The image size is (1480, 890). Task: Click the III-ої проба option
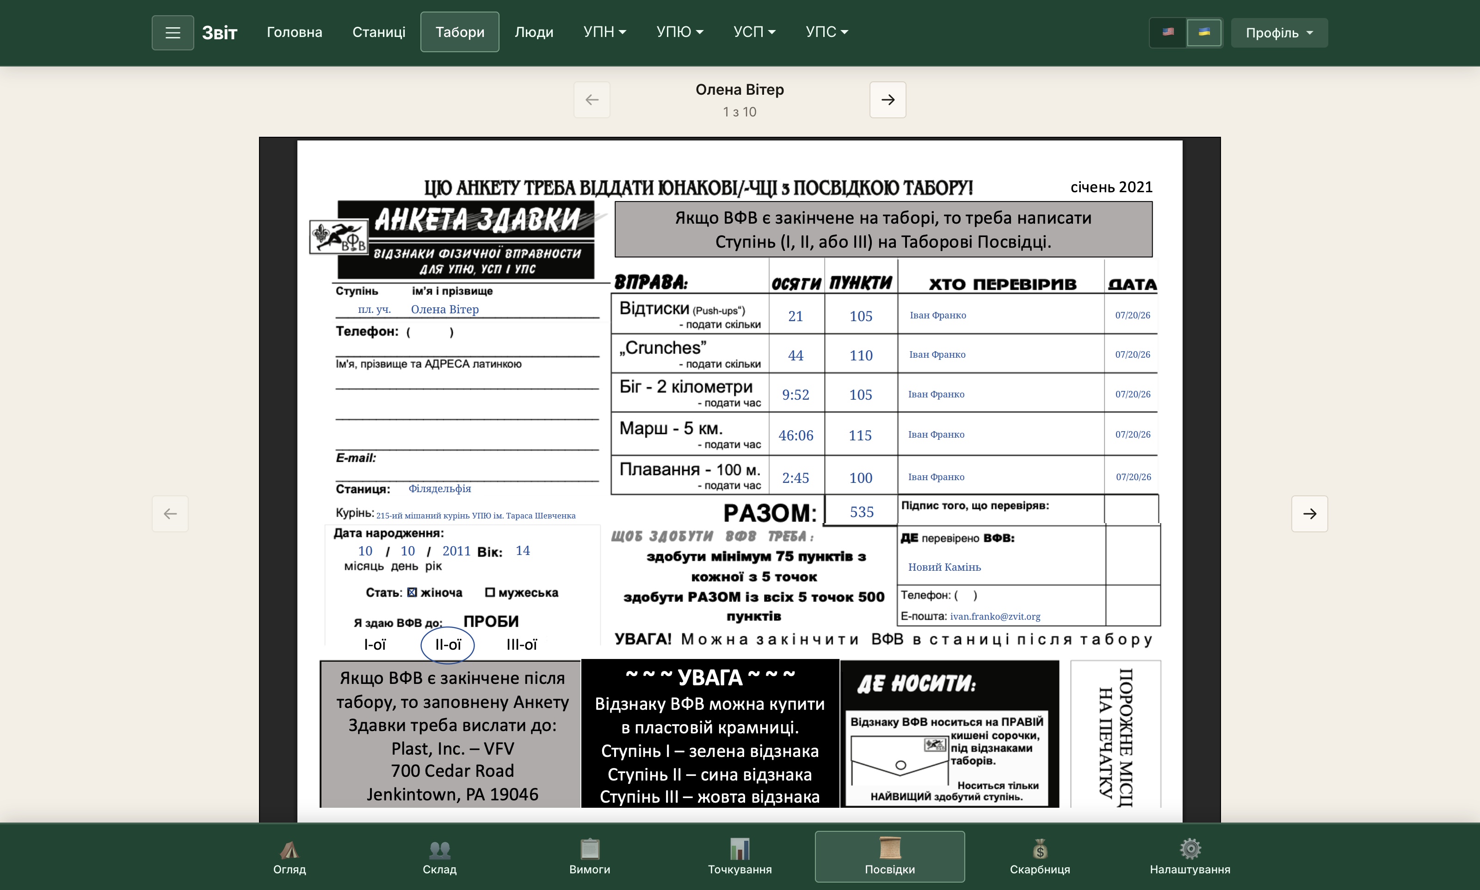[x=522, y=645]
